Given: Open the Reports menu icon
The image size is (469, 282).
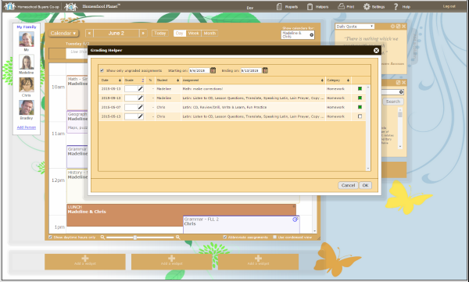Looking at the screenshot, I should (x=279, y=6).
